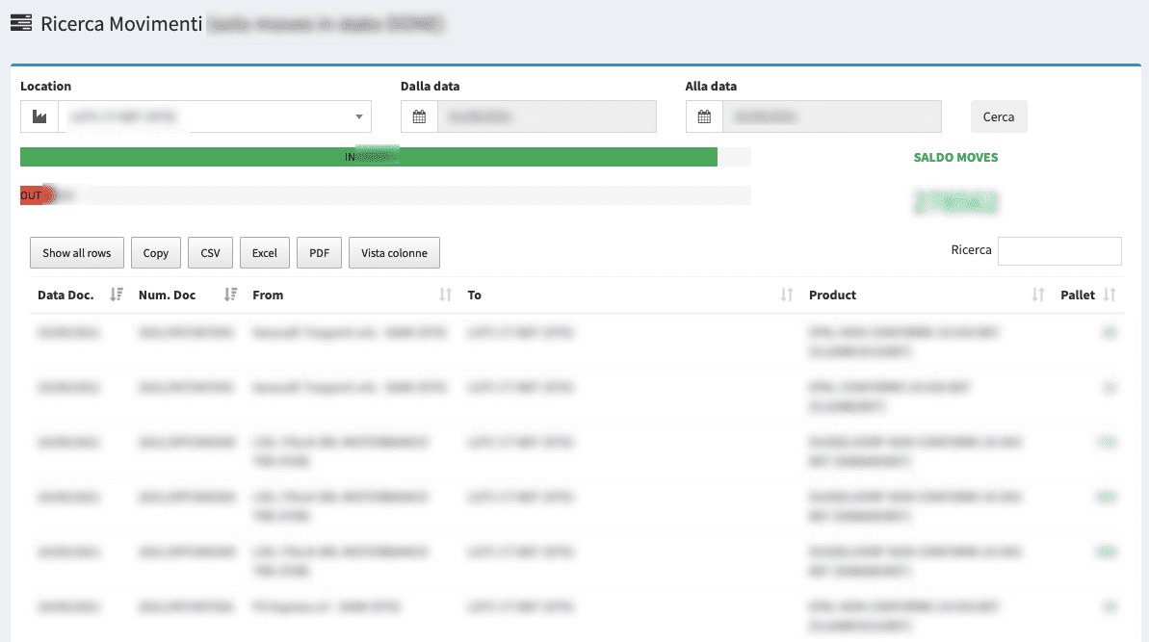Click the server icon beside Ricerca Movimenti
The height and width of the screenshot is (642, 1149).
[20, 24]
